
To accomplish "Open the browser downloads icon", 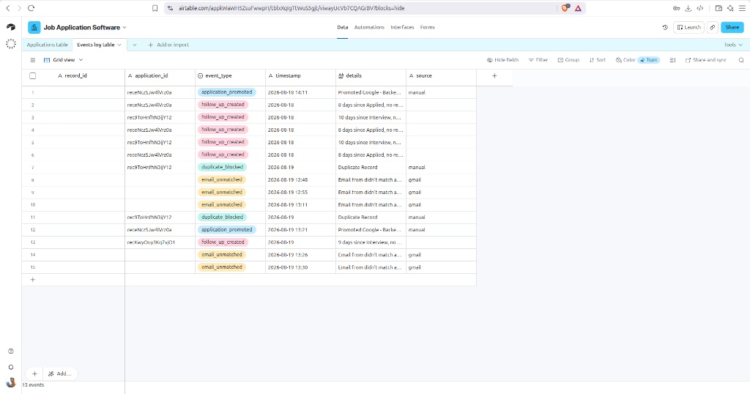I will click(x=688, y=8).
